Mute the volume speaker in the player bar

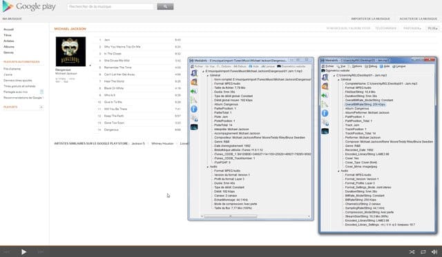pyautogui.click(x=434, y=252)
